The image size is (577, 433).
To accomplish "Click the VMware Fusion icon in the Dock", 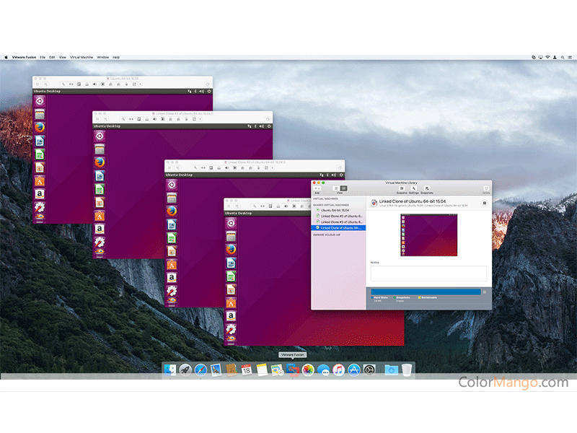I will tap(292, 369).
